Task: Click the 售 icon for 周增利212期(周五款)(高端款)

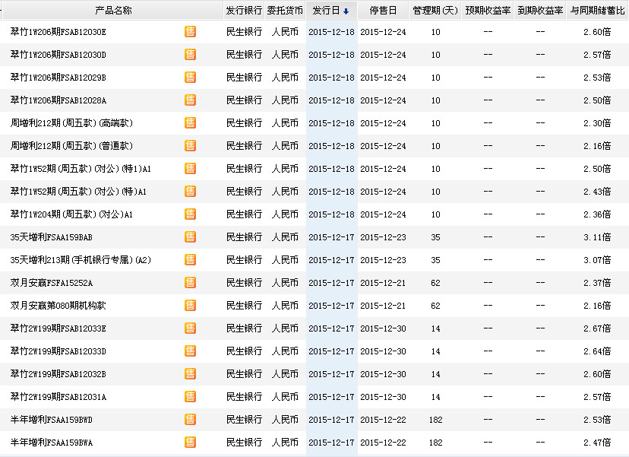Action: [190, 123]
